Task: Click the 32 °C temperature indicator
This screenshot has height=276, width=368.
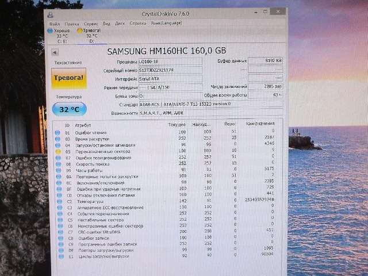Action: (69, 109)
